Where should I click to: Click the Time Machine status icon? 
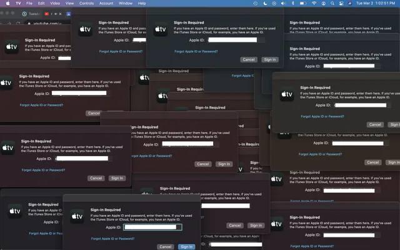point(256,3)
